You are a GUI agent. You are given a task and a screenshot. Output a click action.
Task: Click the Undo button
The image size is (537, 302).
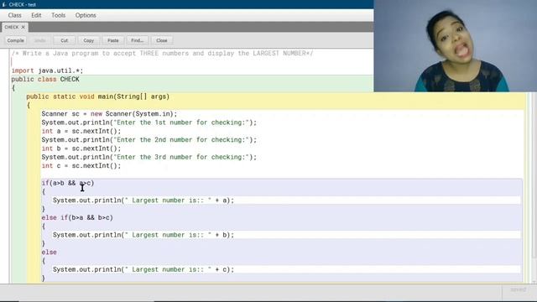point(39,40)
